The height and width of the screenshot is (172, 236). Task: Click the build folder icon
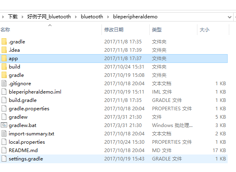pos(4,66)
